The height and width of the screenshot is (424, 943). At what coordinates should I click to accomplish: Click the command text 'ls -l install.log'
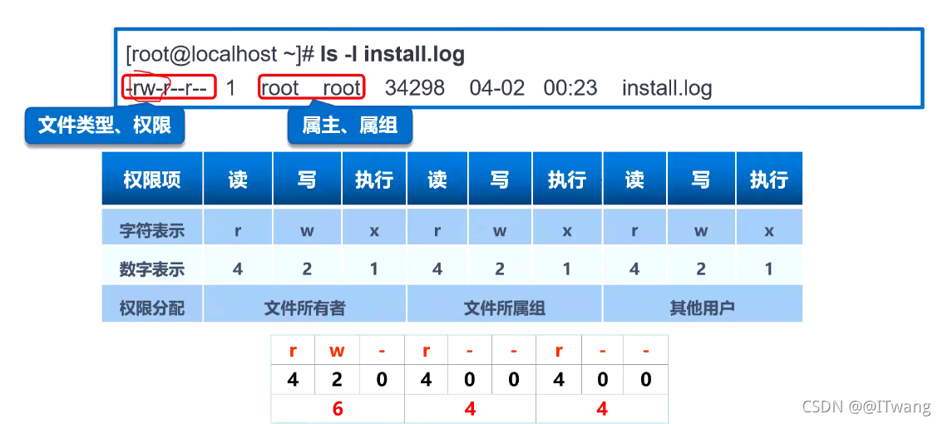(x=393, y=55)
